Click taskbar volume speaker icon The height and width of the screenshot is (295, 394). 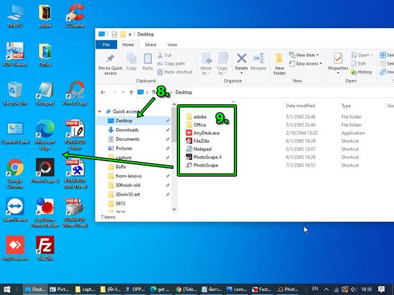[x=354, y=289]
